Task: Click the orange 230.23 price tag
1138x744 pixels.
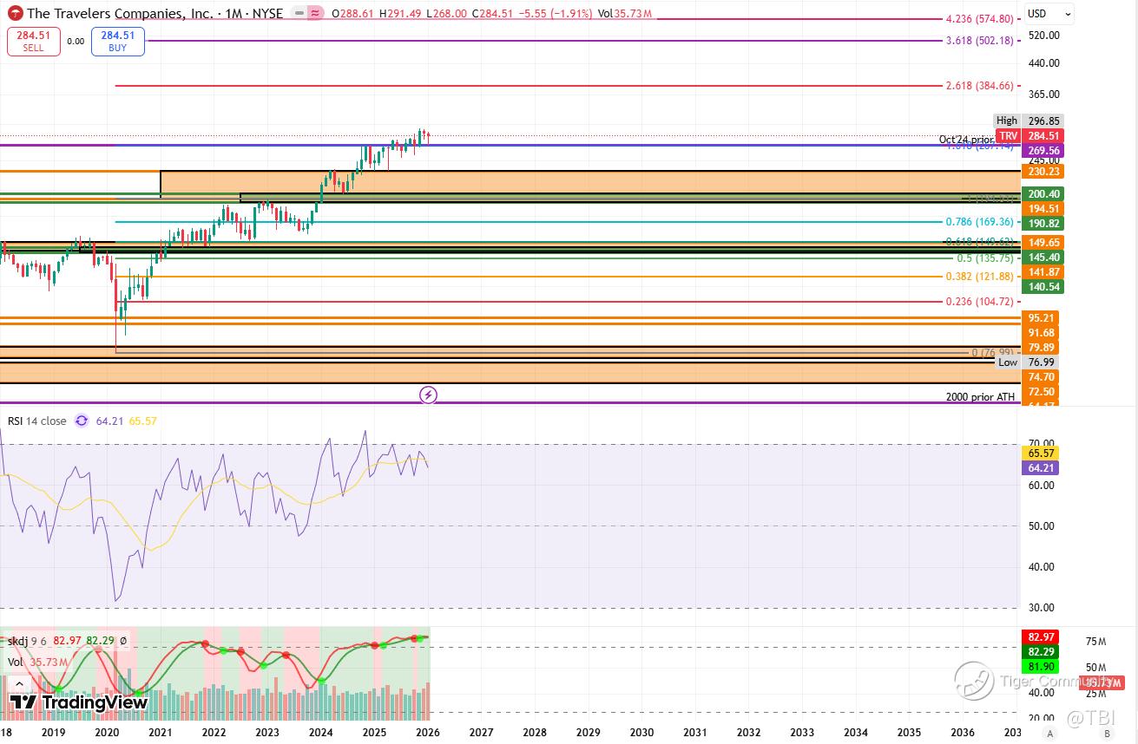Action: [1042, 173]
